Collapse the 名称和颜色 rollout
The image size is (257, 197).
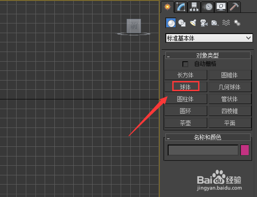pos(208,137)
